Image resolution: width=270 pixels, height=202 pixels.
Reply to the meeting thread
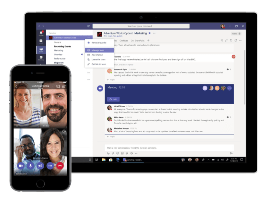pyautogui.click(x=111, y=136)
